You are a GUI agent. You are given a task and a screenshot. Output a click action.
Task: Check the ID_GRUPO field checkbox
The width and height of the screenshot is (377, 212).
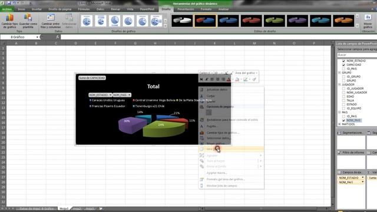(343, 77)
